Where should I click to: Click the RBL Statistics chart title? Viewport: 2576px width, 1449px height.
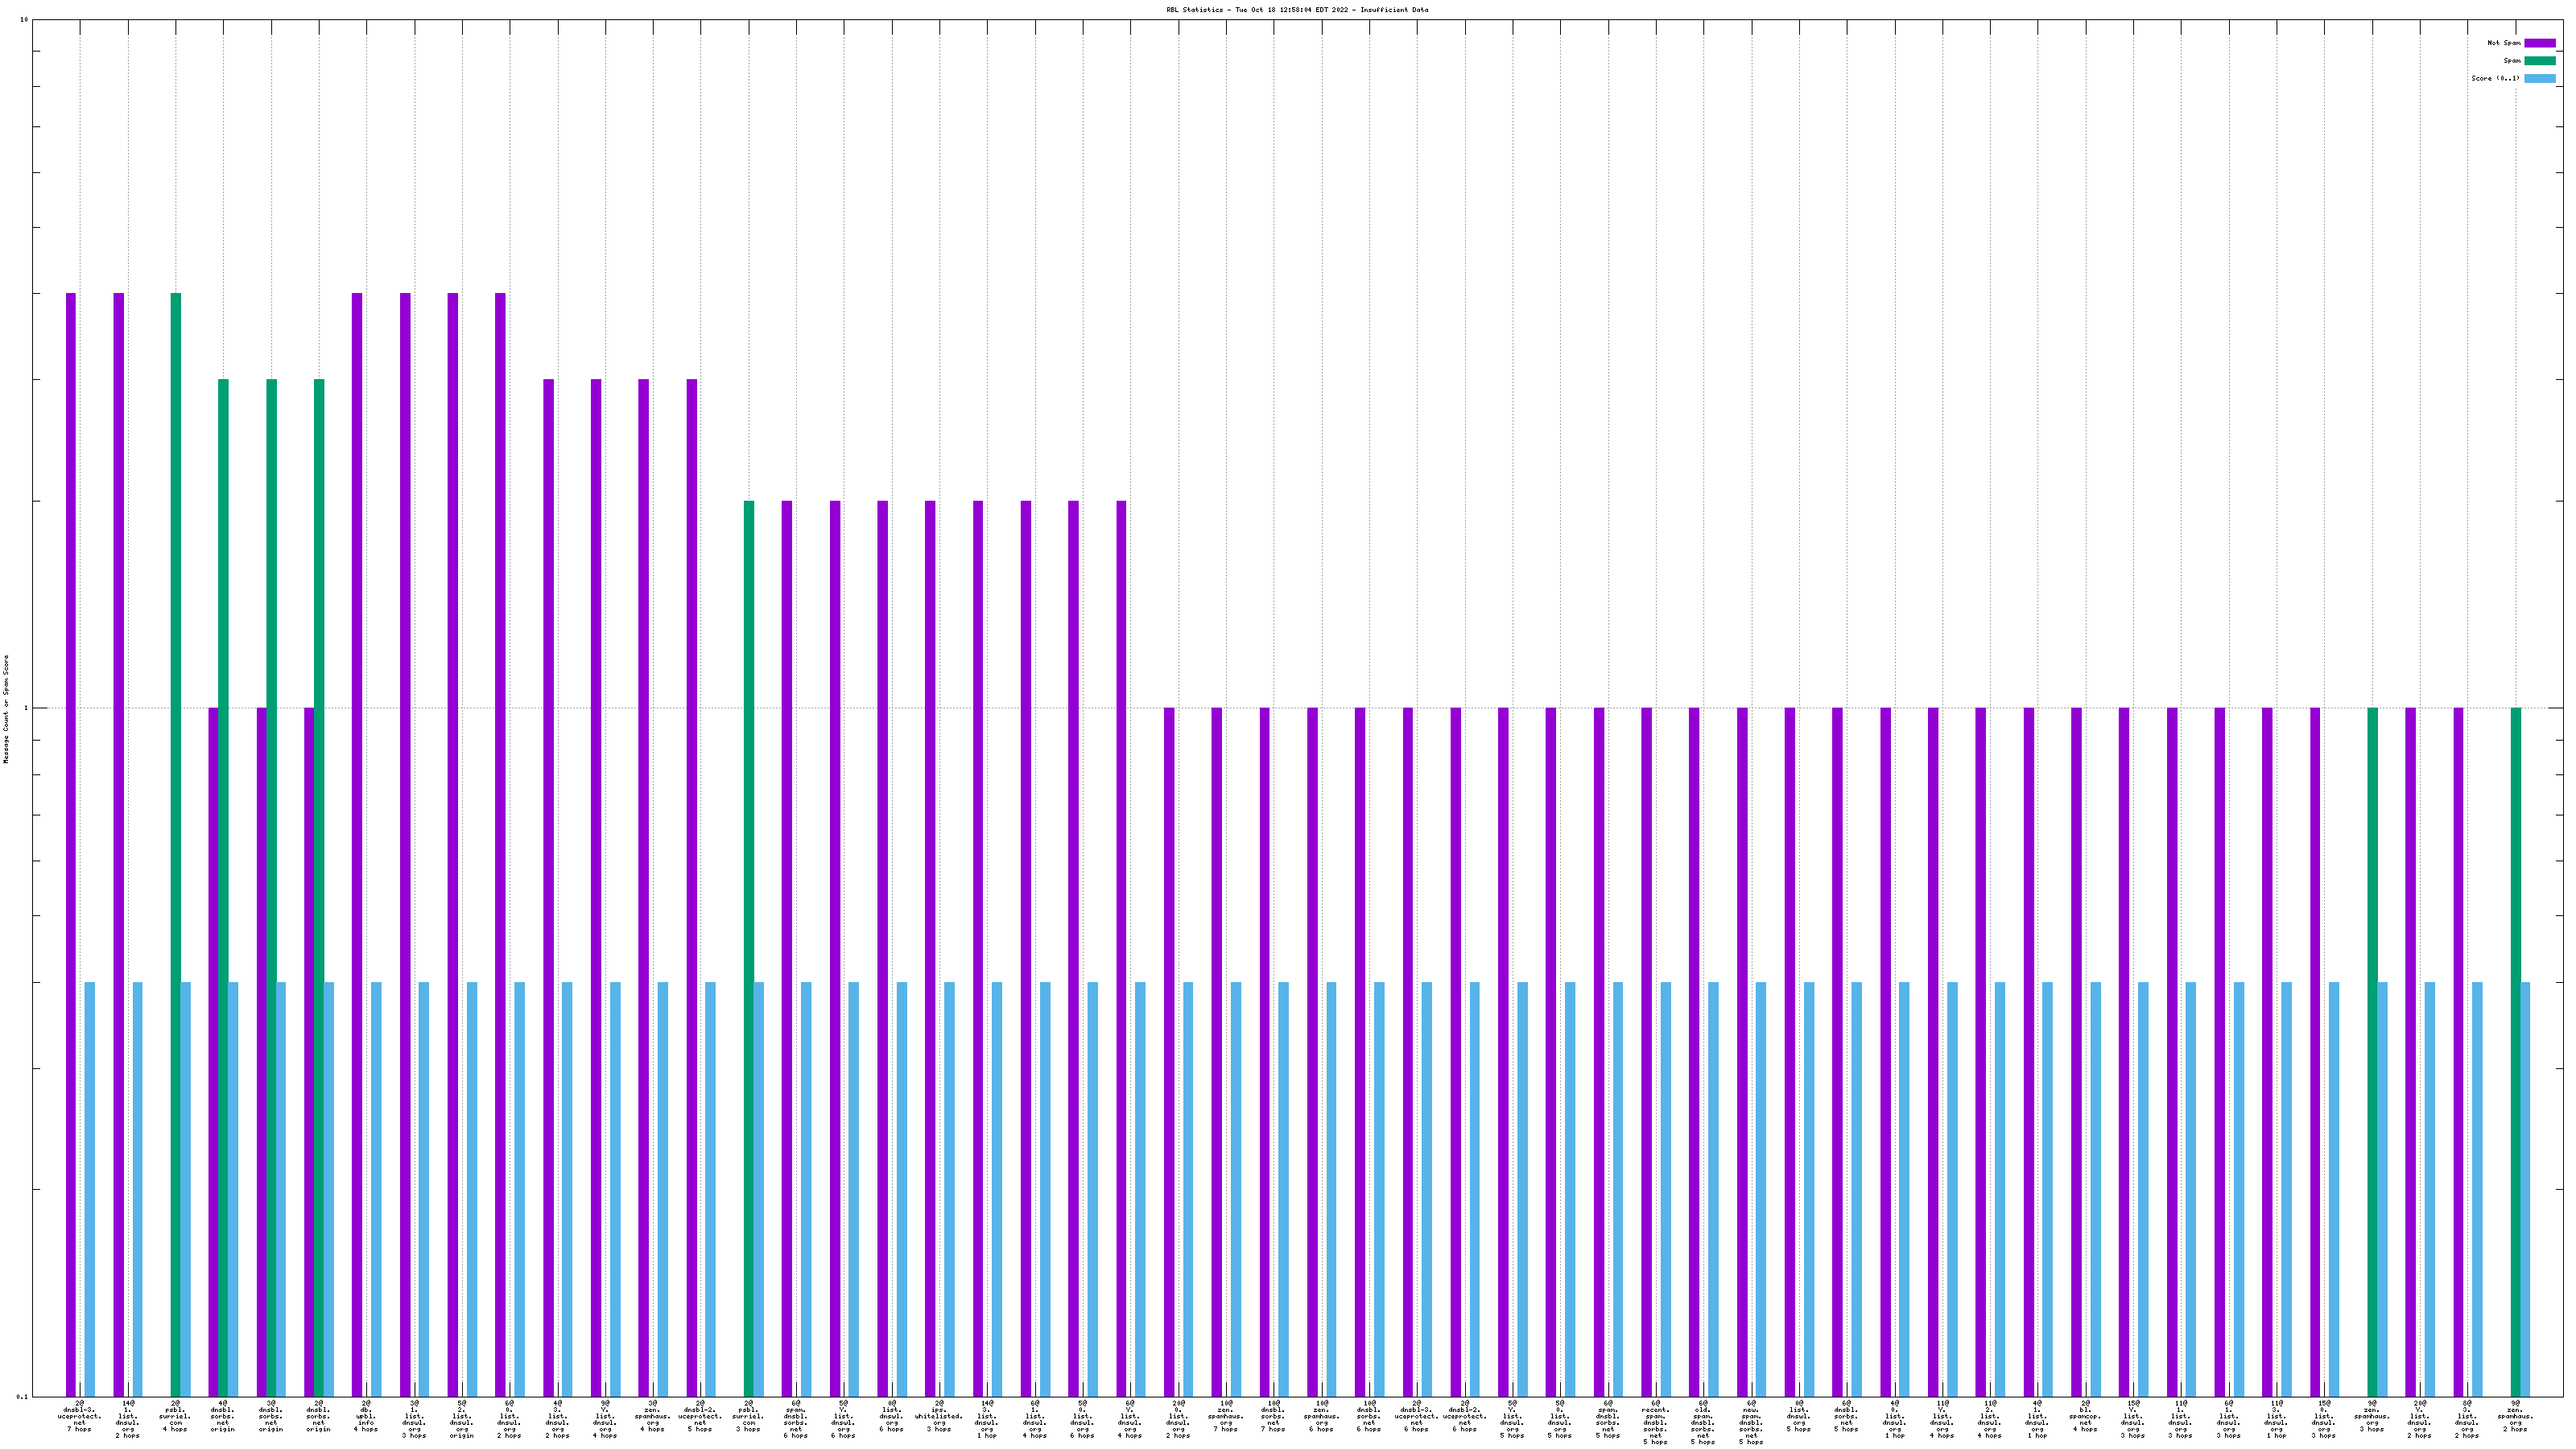[x=1296, y=10]
